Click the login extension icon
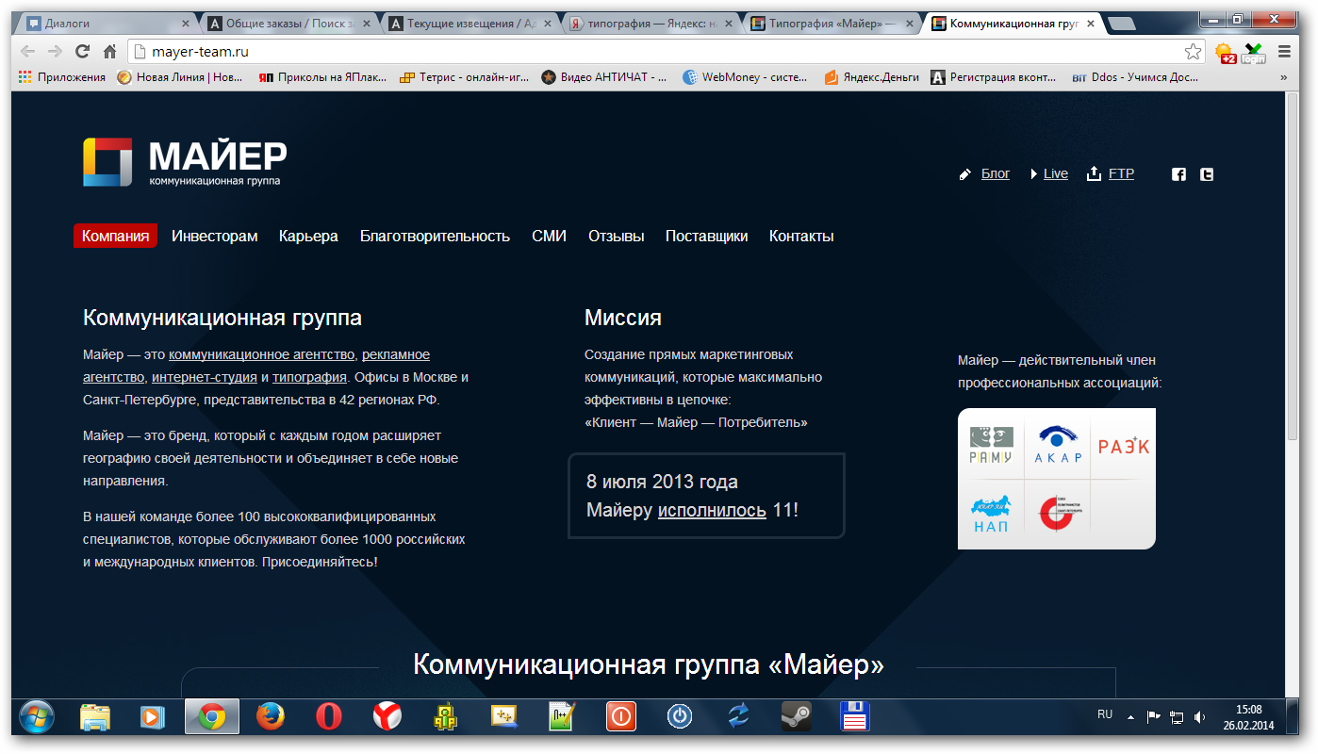The width and height of the screenshot is (1318, 754). (1253, 53)
